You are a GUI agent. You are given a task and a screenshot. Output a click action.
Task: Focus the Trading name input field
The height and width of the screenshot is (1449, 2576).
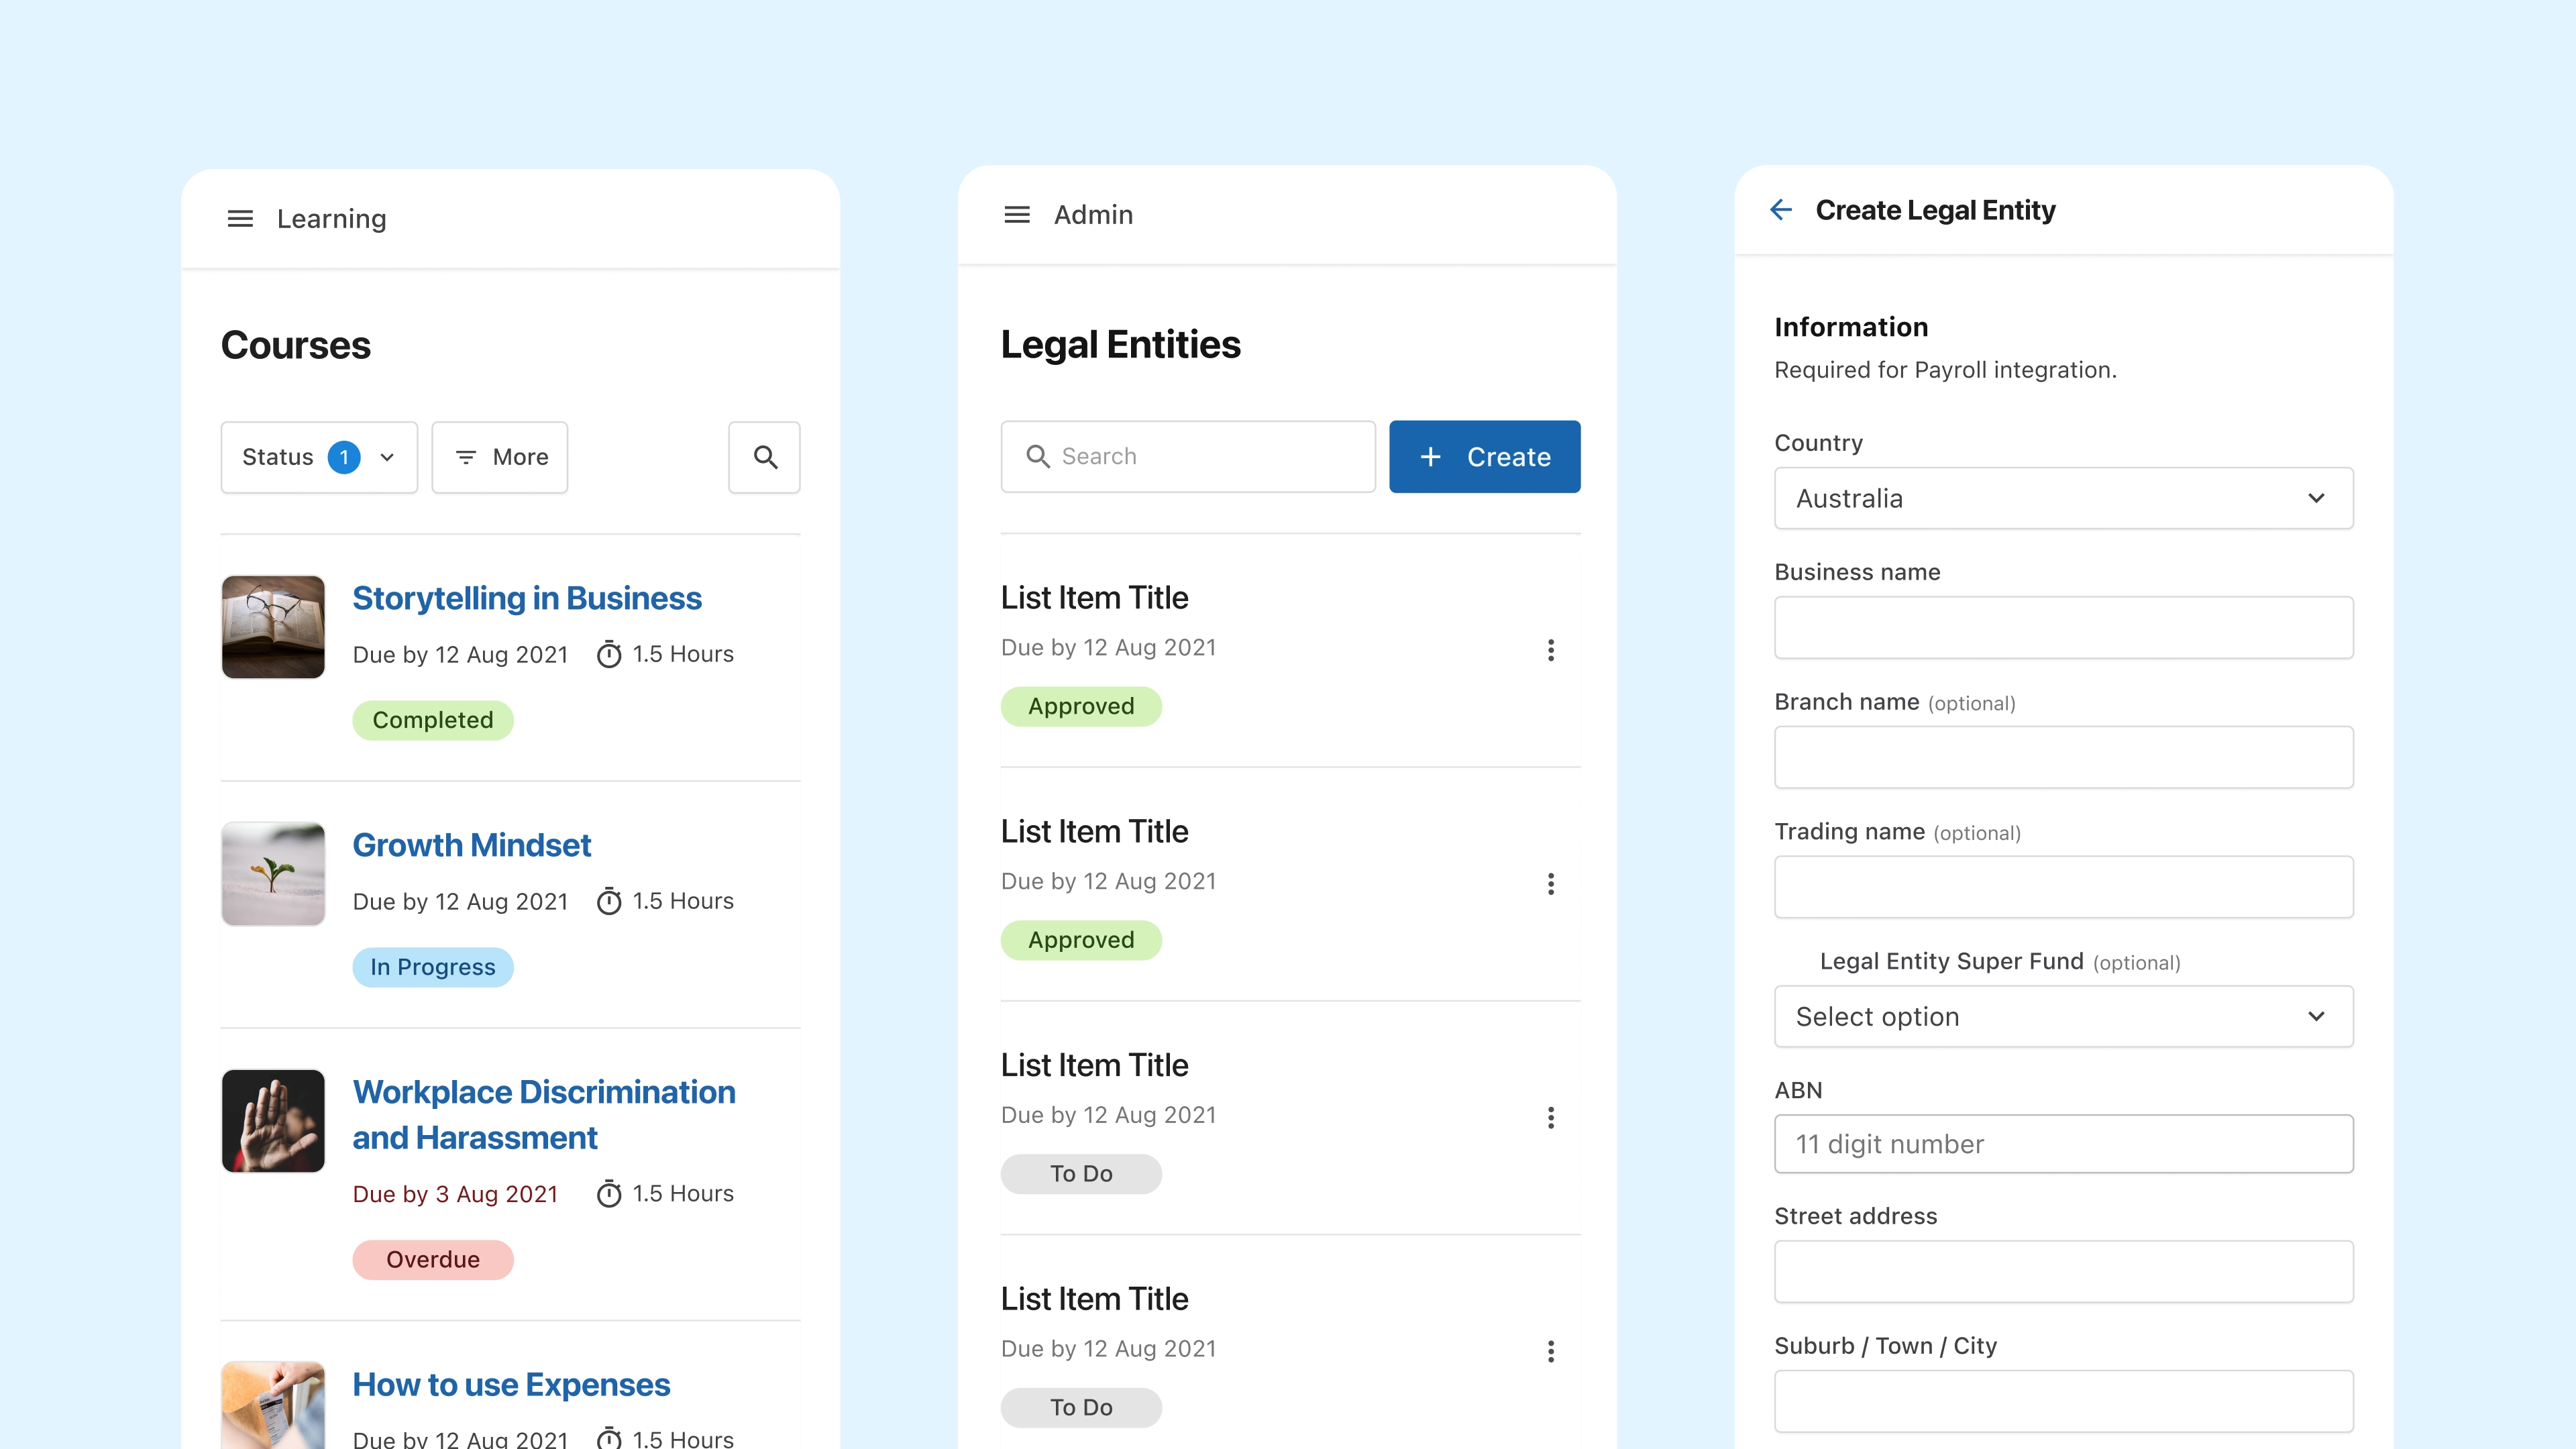(x=2063, y=886)
